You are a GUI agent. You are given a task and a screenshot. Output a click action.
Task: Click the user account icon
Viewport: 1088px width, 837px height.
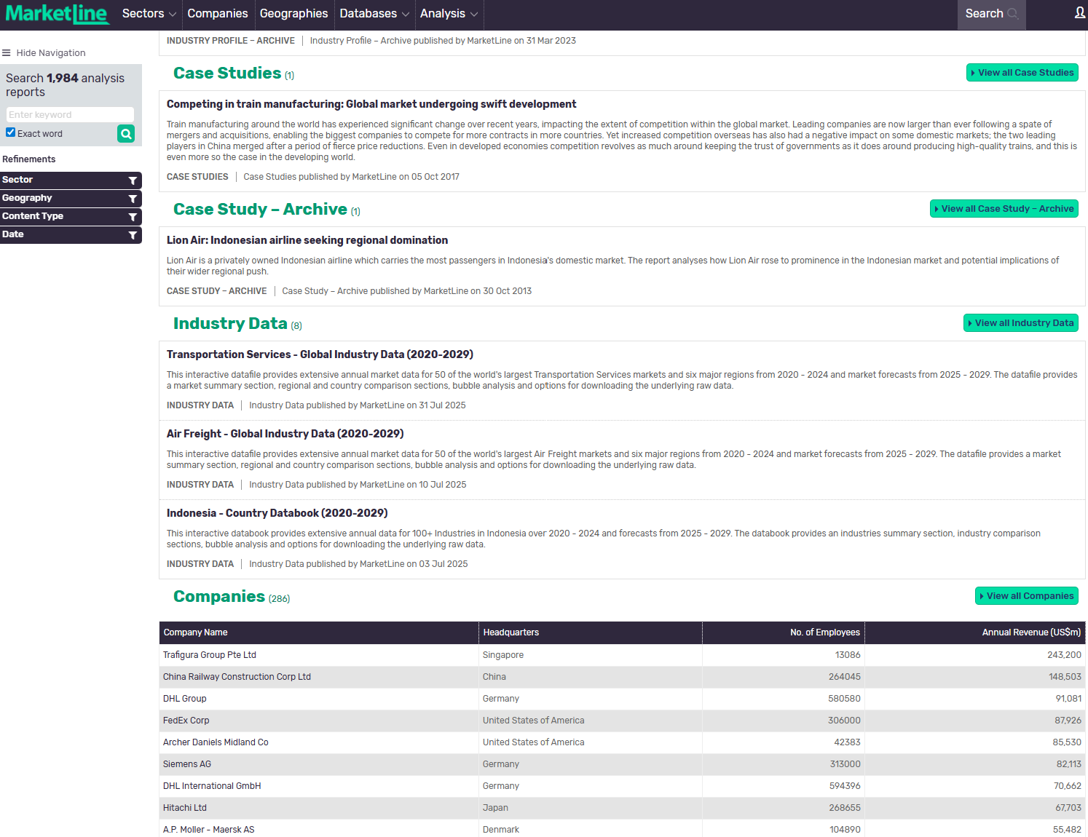(1079, 13)
